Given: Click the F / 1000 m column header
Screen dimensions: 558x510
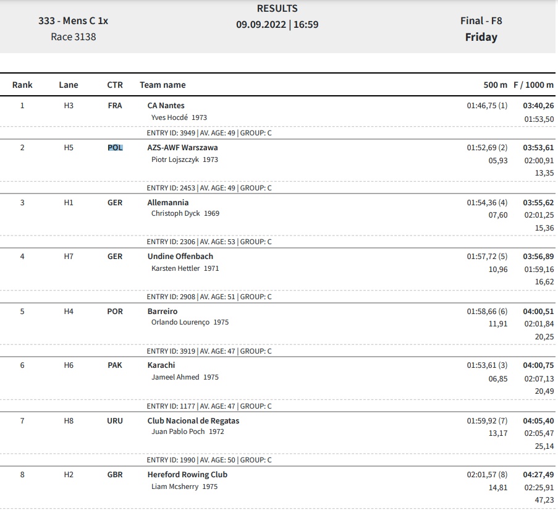Looking at the screenshot, I should point(533,85).
